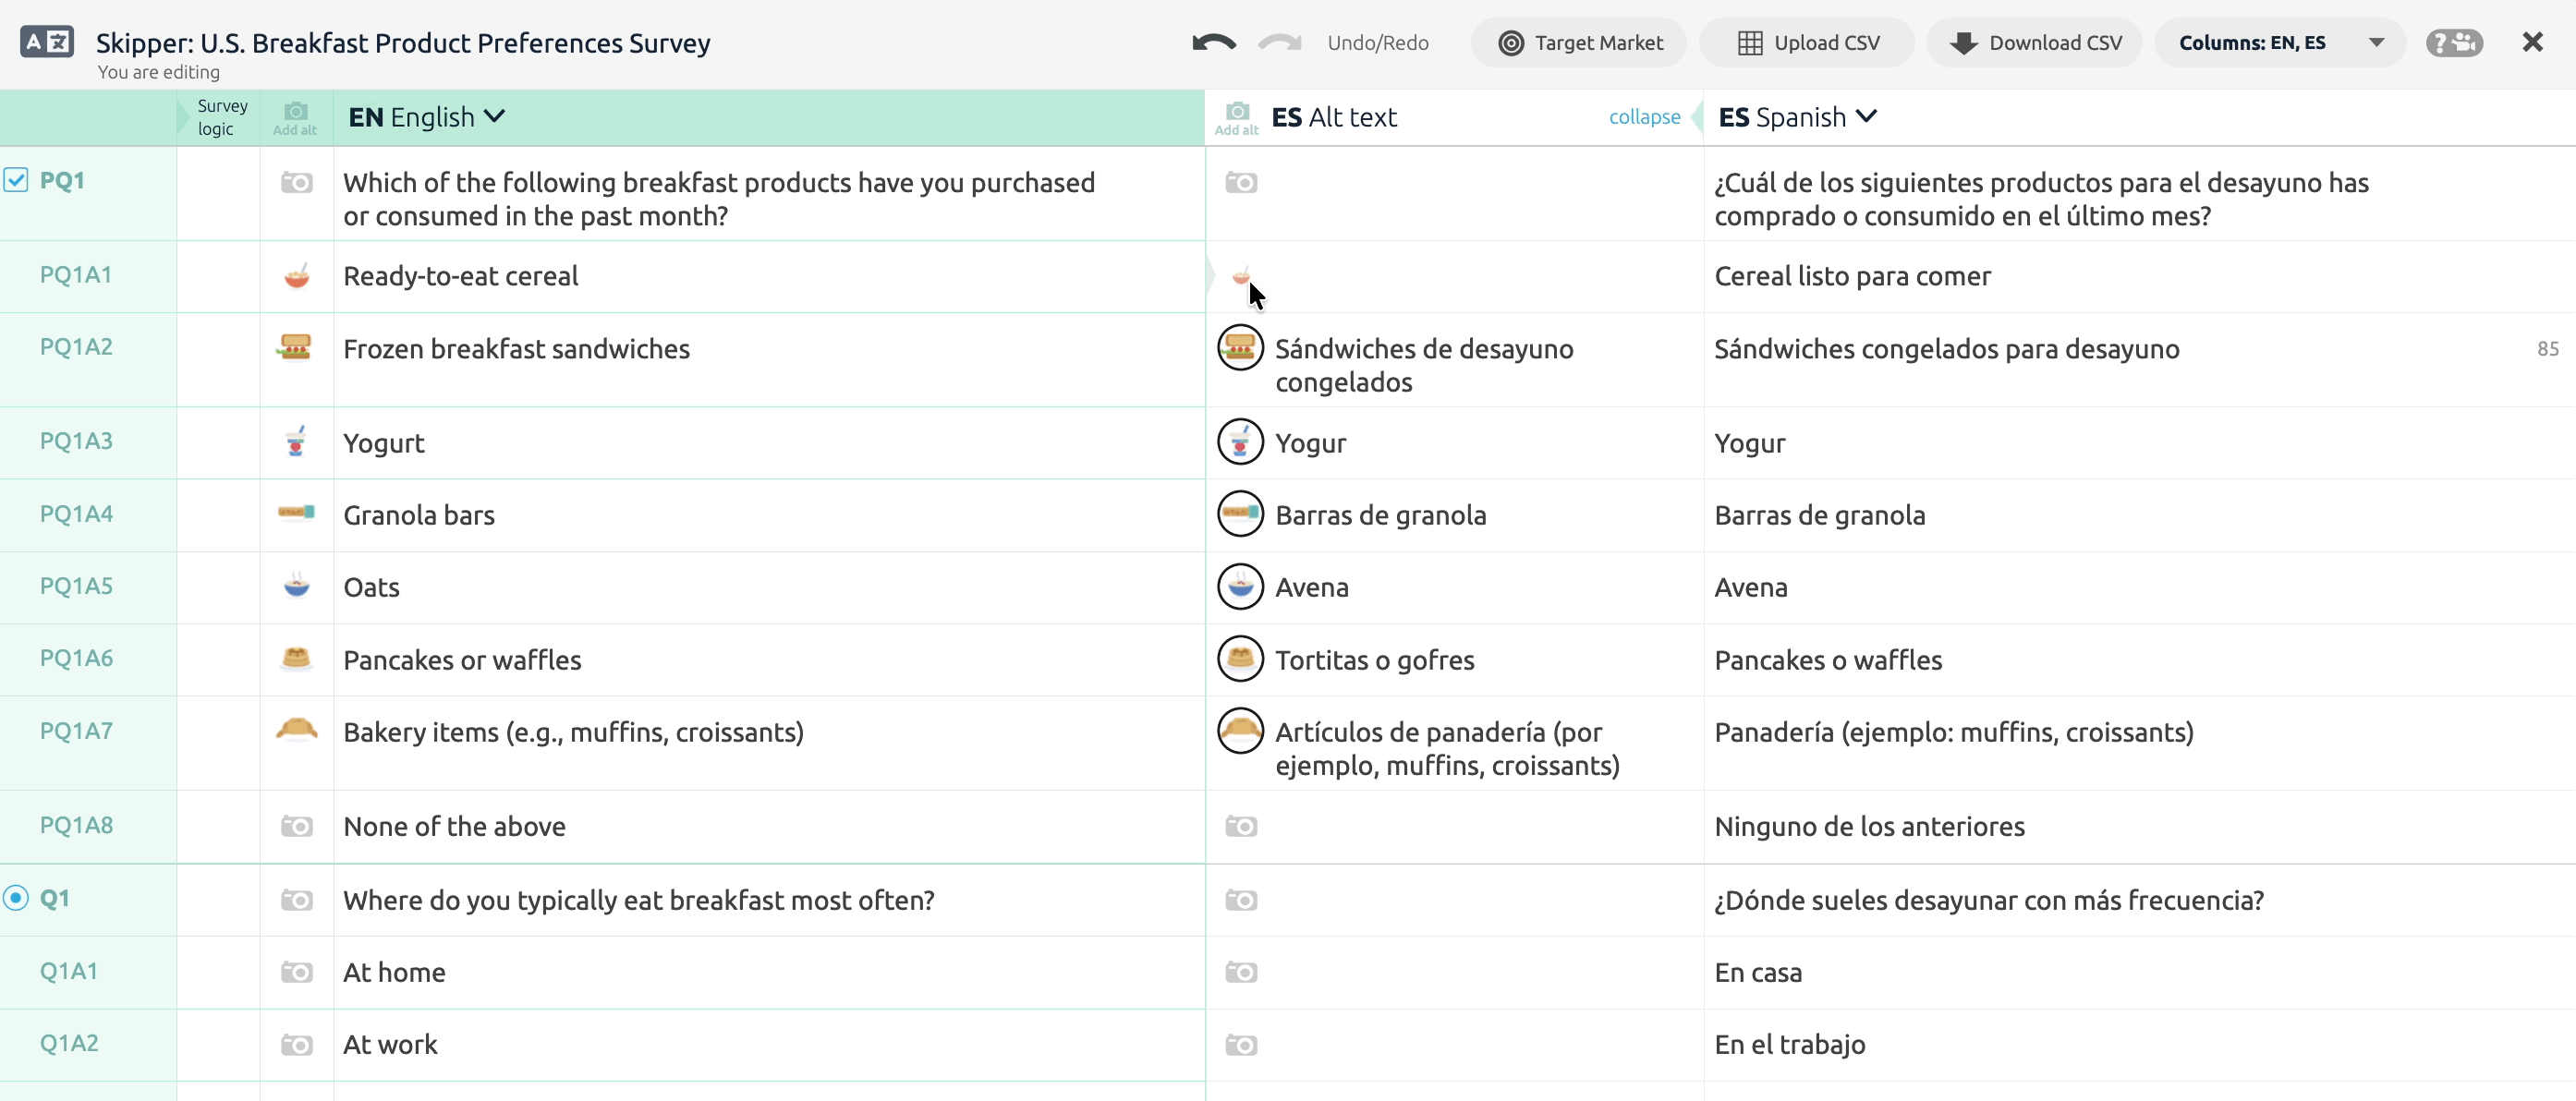Expand the EN English language dropdown
The width and height of the screenshot is (2576, 1101).
[x=427, y=117]
